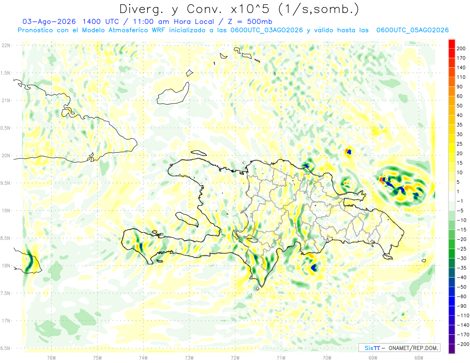Screen dimensions: 470x363
Task: Click the "-1" color scale label
Action: pos(460,201)
